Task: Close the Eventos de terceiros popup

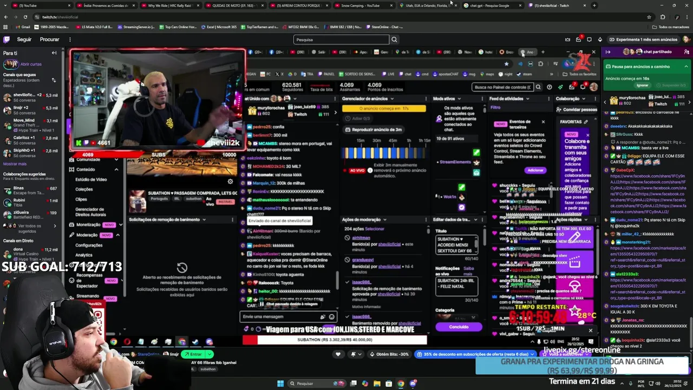Action: coord(543,122)
